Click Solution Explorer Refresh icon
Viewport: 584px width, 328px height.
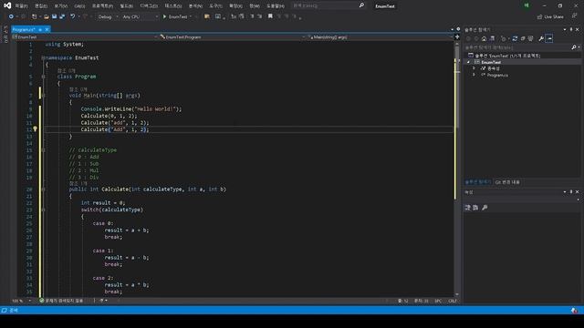[515, 38]
